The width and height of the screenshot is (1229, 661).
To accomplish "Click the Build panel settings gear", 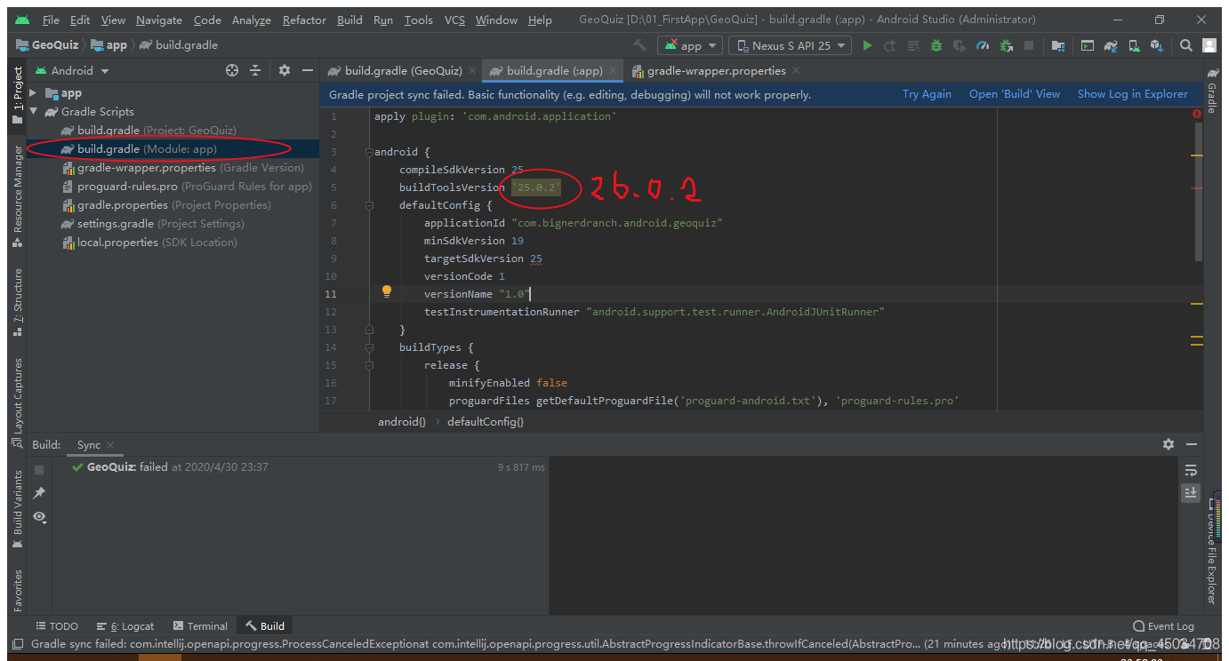I will pyautogui.click(x=1169, y=444).
